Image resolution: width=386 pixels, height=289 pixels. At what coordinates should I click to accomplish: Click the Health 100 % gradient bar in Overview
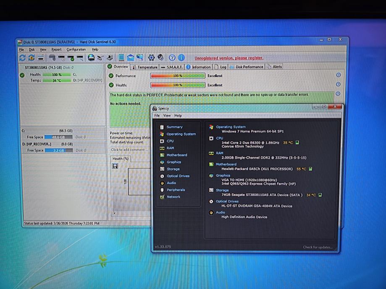pyautogui.click(x=178, y=85)
